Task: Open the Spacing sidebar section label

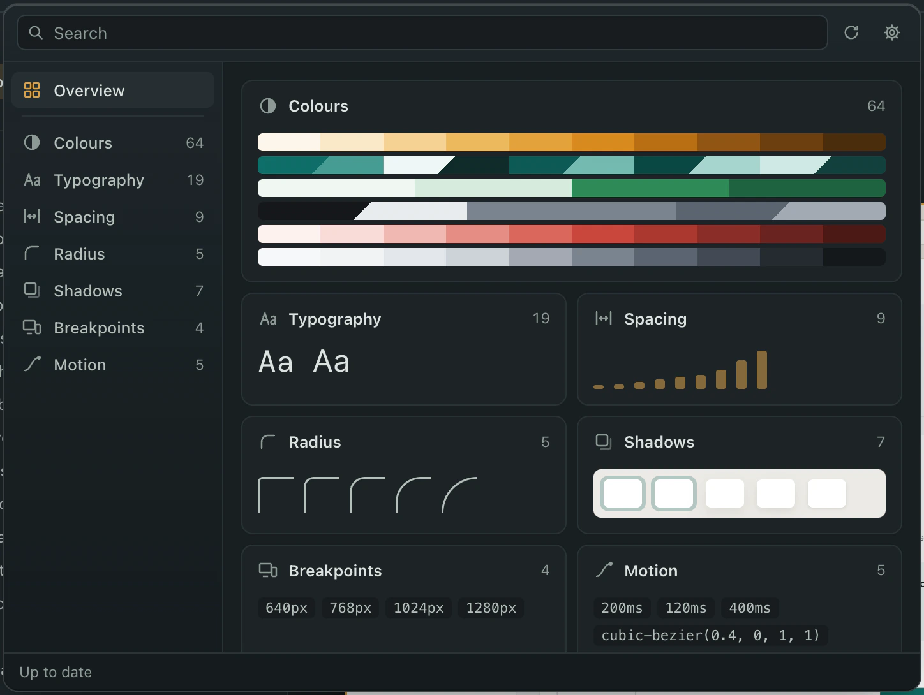Action: [x=84, y=217]
